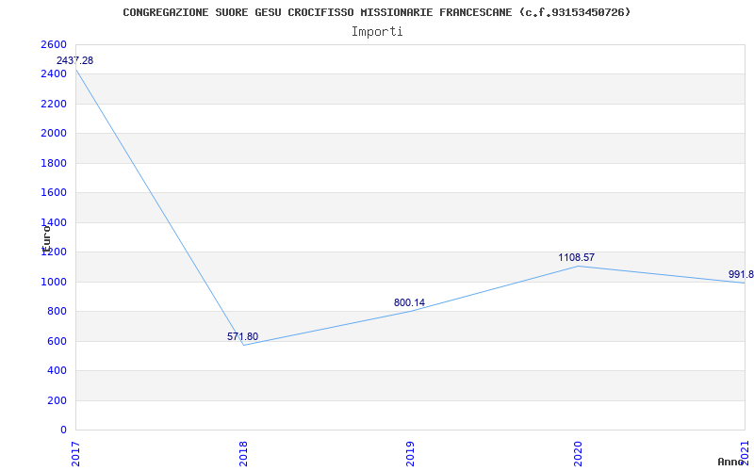Click the 2017 x-axis year label

tap(76, 454)
